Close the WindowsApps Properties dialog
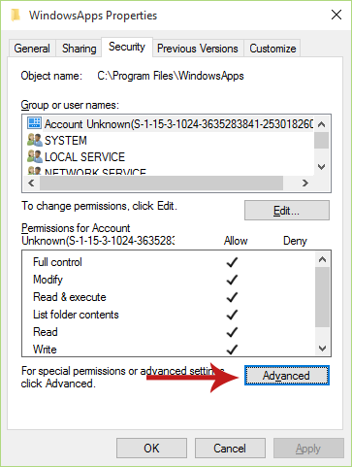This screenshot has height=467, width=352. [x=336, y=15]
